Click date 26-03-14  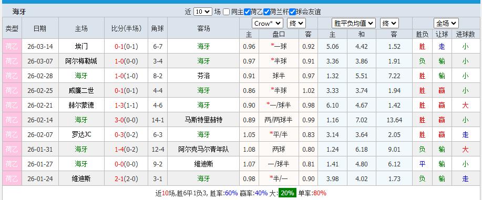[40, 47]
